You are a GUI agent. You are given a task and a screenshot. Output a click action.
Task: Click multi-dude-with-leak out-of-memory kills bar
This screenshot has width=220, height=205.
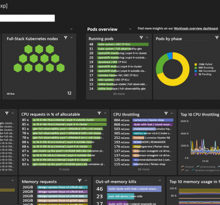(x=134, y=189)
